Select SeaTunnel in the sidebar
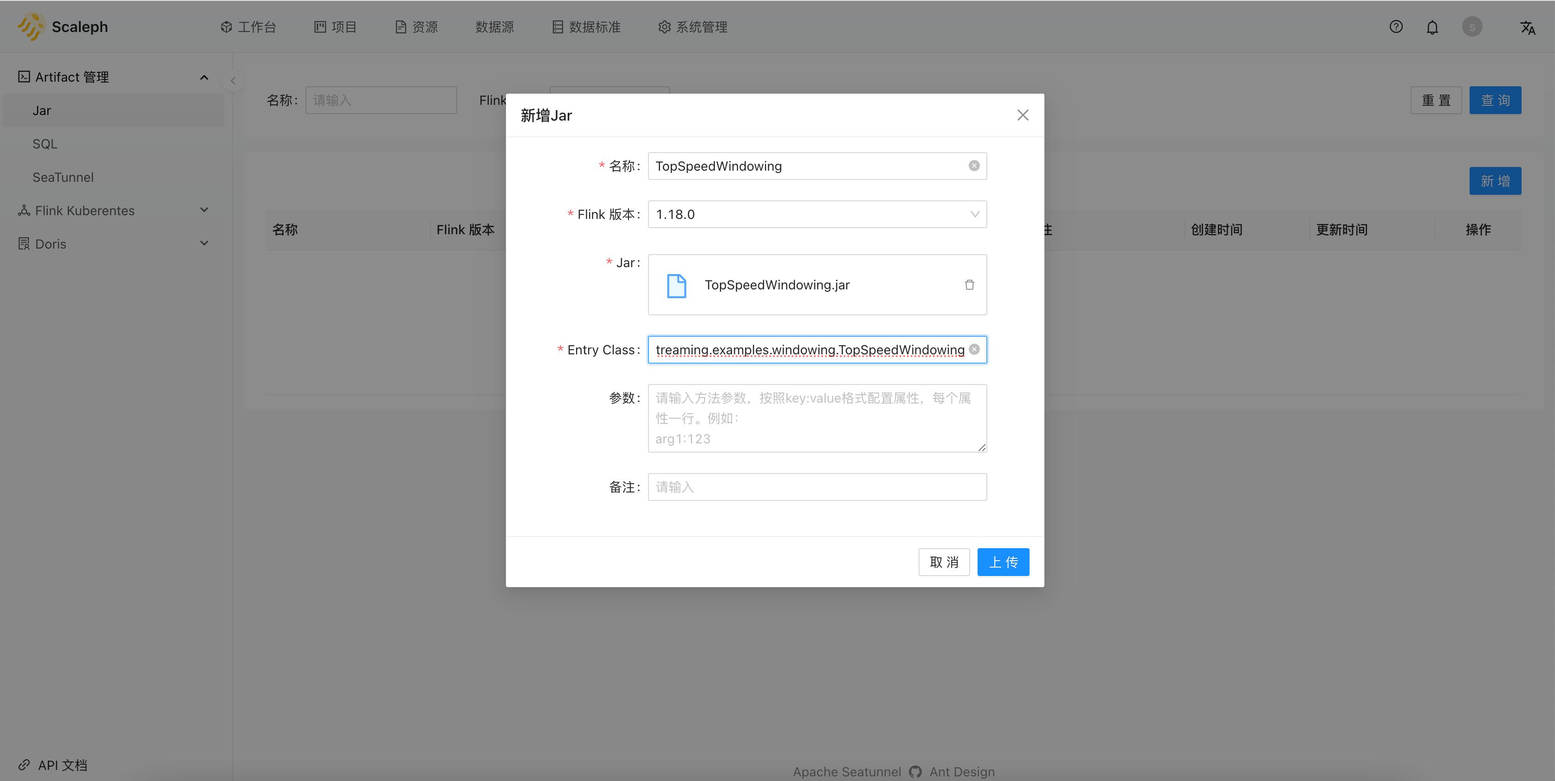 click(x=113, y=177)
